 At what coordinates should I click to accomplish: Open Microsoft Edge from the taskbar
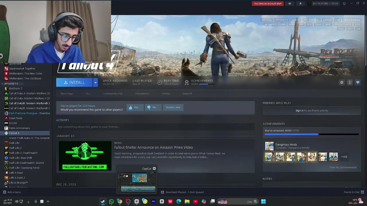tap(179, 201)
